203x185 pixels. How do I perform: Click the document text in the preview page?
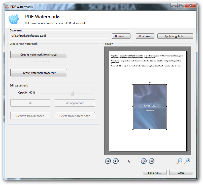click(x=147, y=61)
